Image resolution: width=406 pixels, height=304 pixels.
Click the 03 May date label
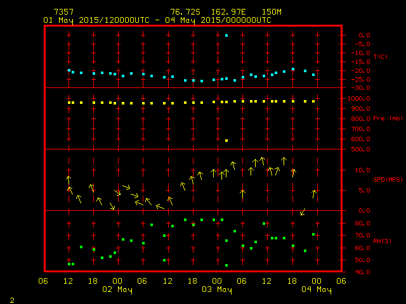[x=217, y=289]
